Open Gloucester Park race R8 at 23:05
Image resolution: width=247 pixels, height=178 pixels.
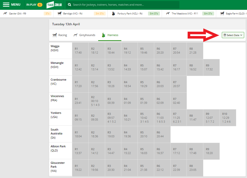point(195,168)
